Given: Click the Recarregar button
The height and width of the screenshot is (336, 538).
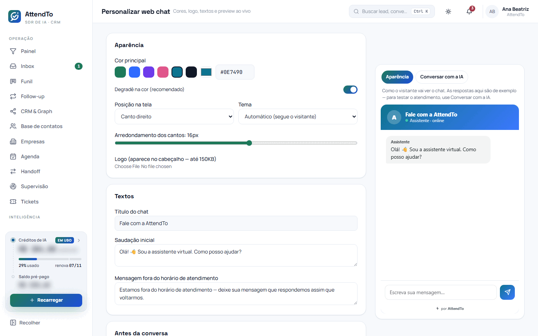Looking at the screenshot, I should pyautogui.click(x=46, y=300).
